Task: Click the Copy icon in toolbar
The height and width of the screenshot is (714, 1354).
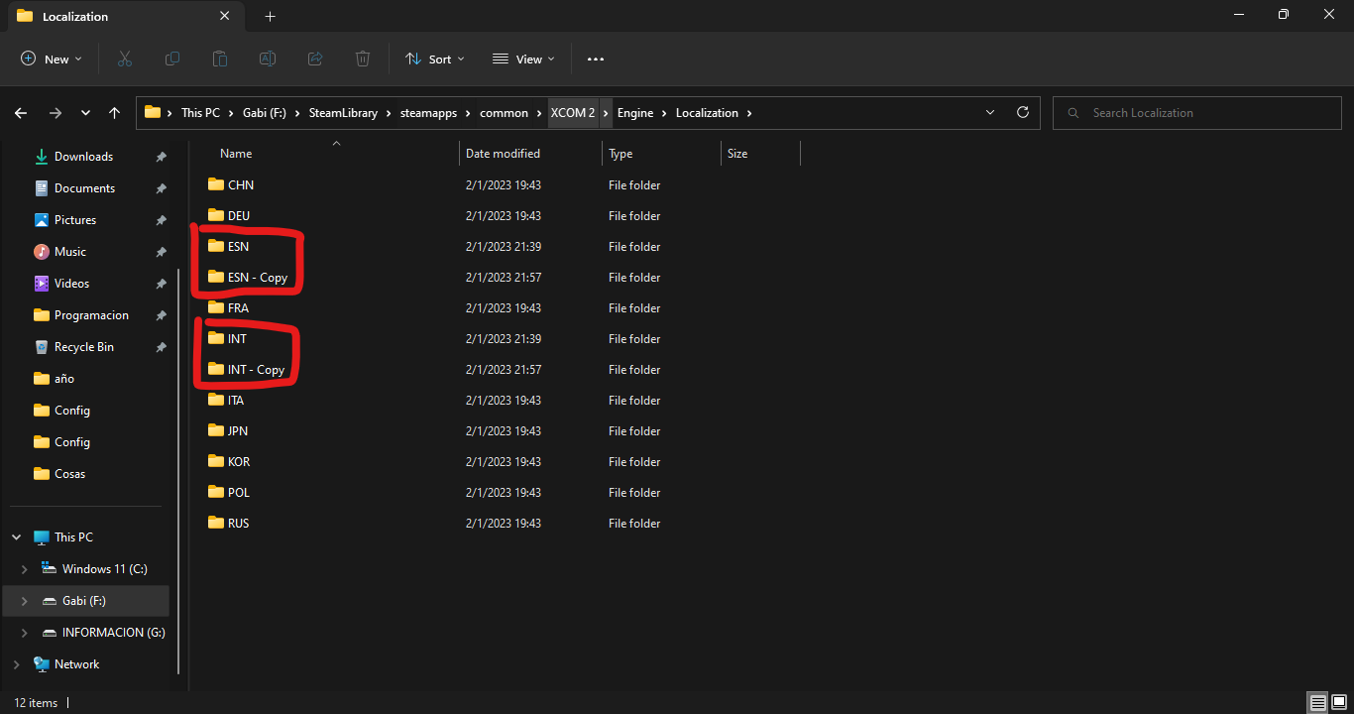Action: tap(172, 59)
